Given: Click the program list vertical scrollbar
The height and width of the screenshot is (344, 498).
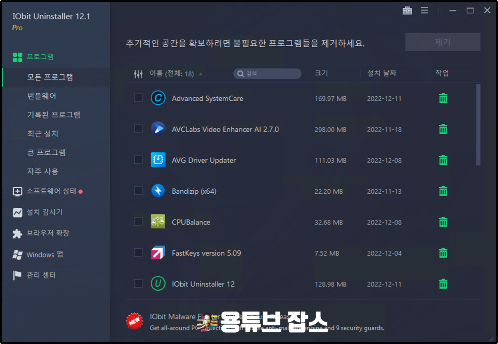Looking at the screenshot, I should click(478, 125).
